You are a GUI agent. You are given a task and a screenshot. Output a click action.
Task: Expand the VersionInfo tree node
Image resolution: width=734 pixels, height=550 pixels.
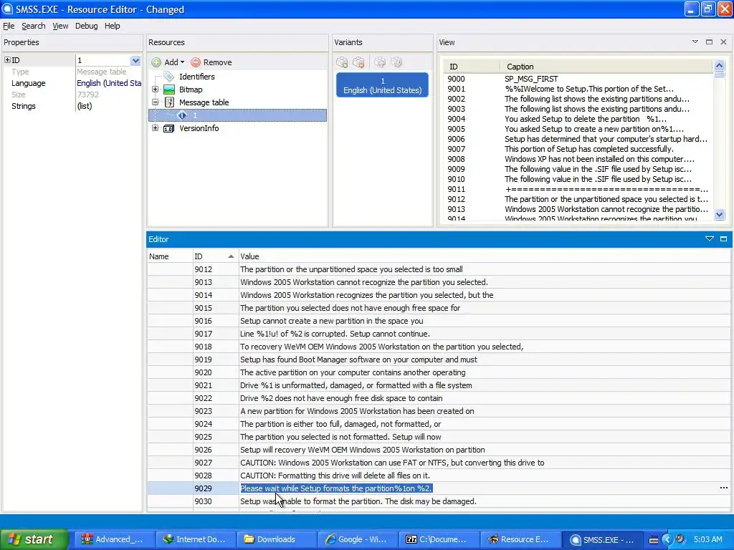155,127
